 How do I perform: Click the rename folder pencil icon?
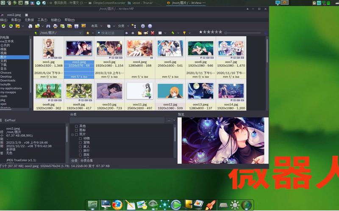(x=146, y=33)
